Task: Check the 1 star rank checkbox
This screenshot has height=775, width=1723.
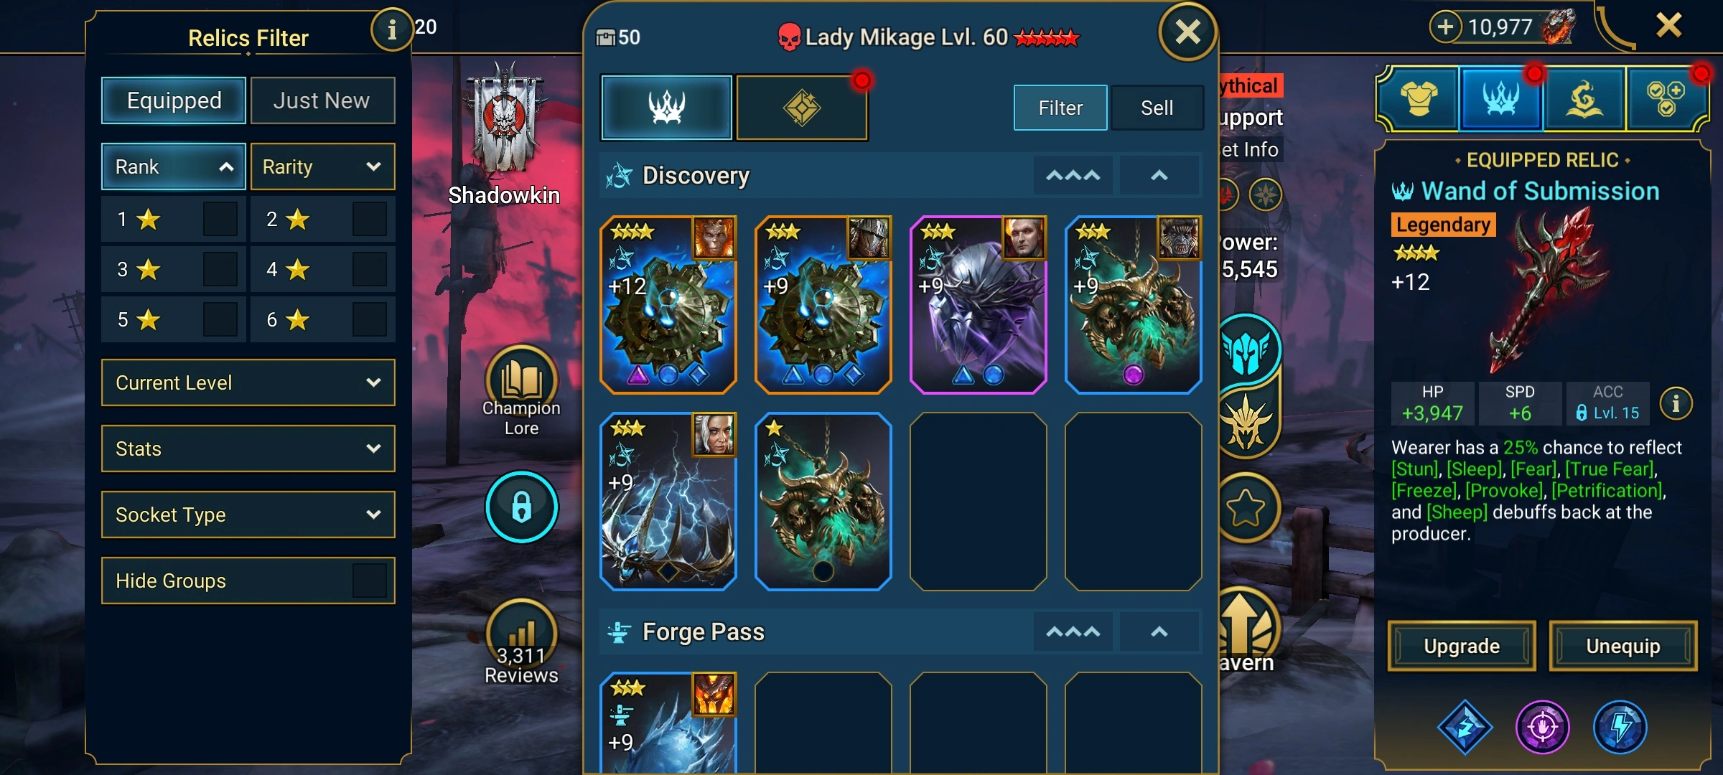Action: [x=220, y=219]
